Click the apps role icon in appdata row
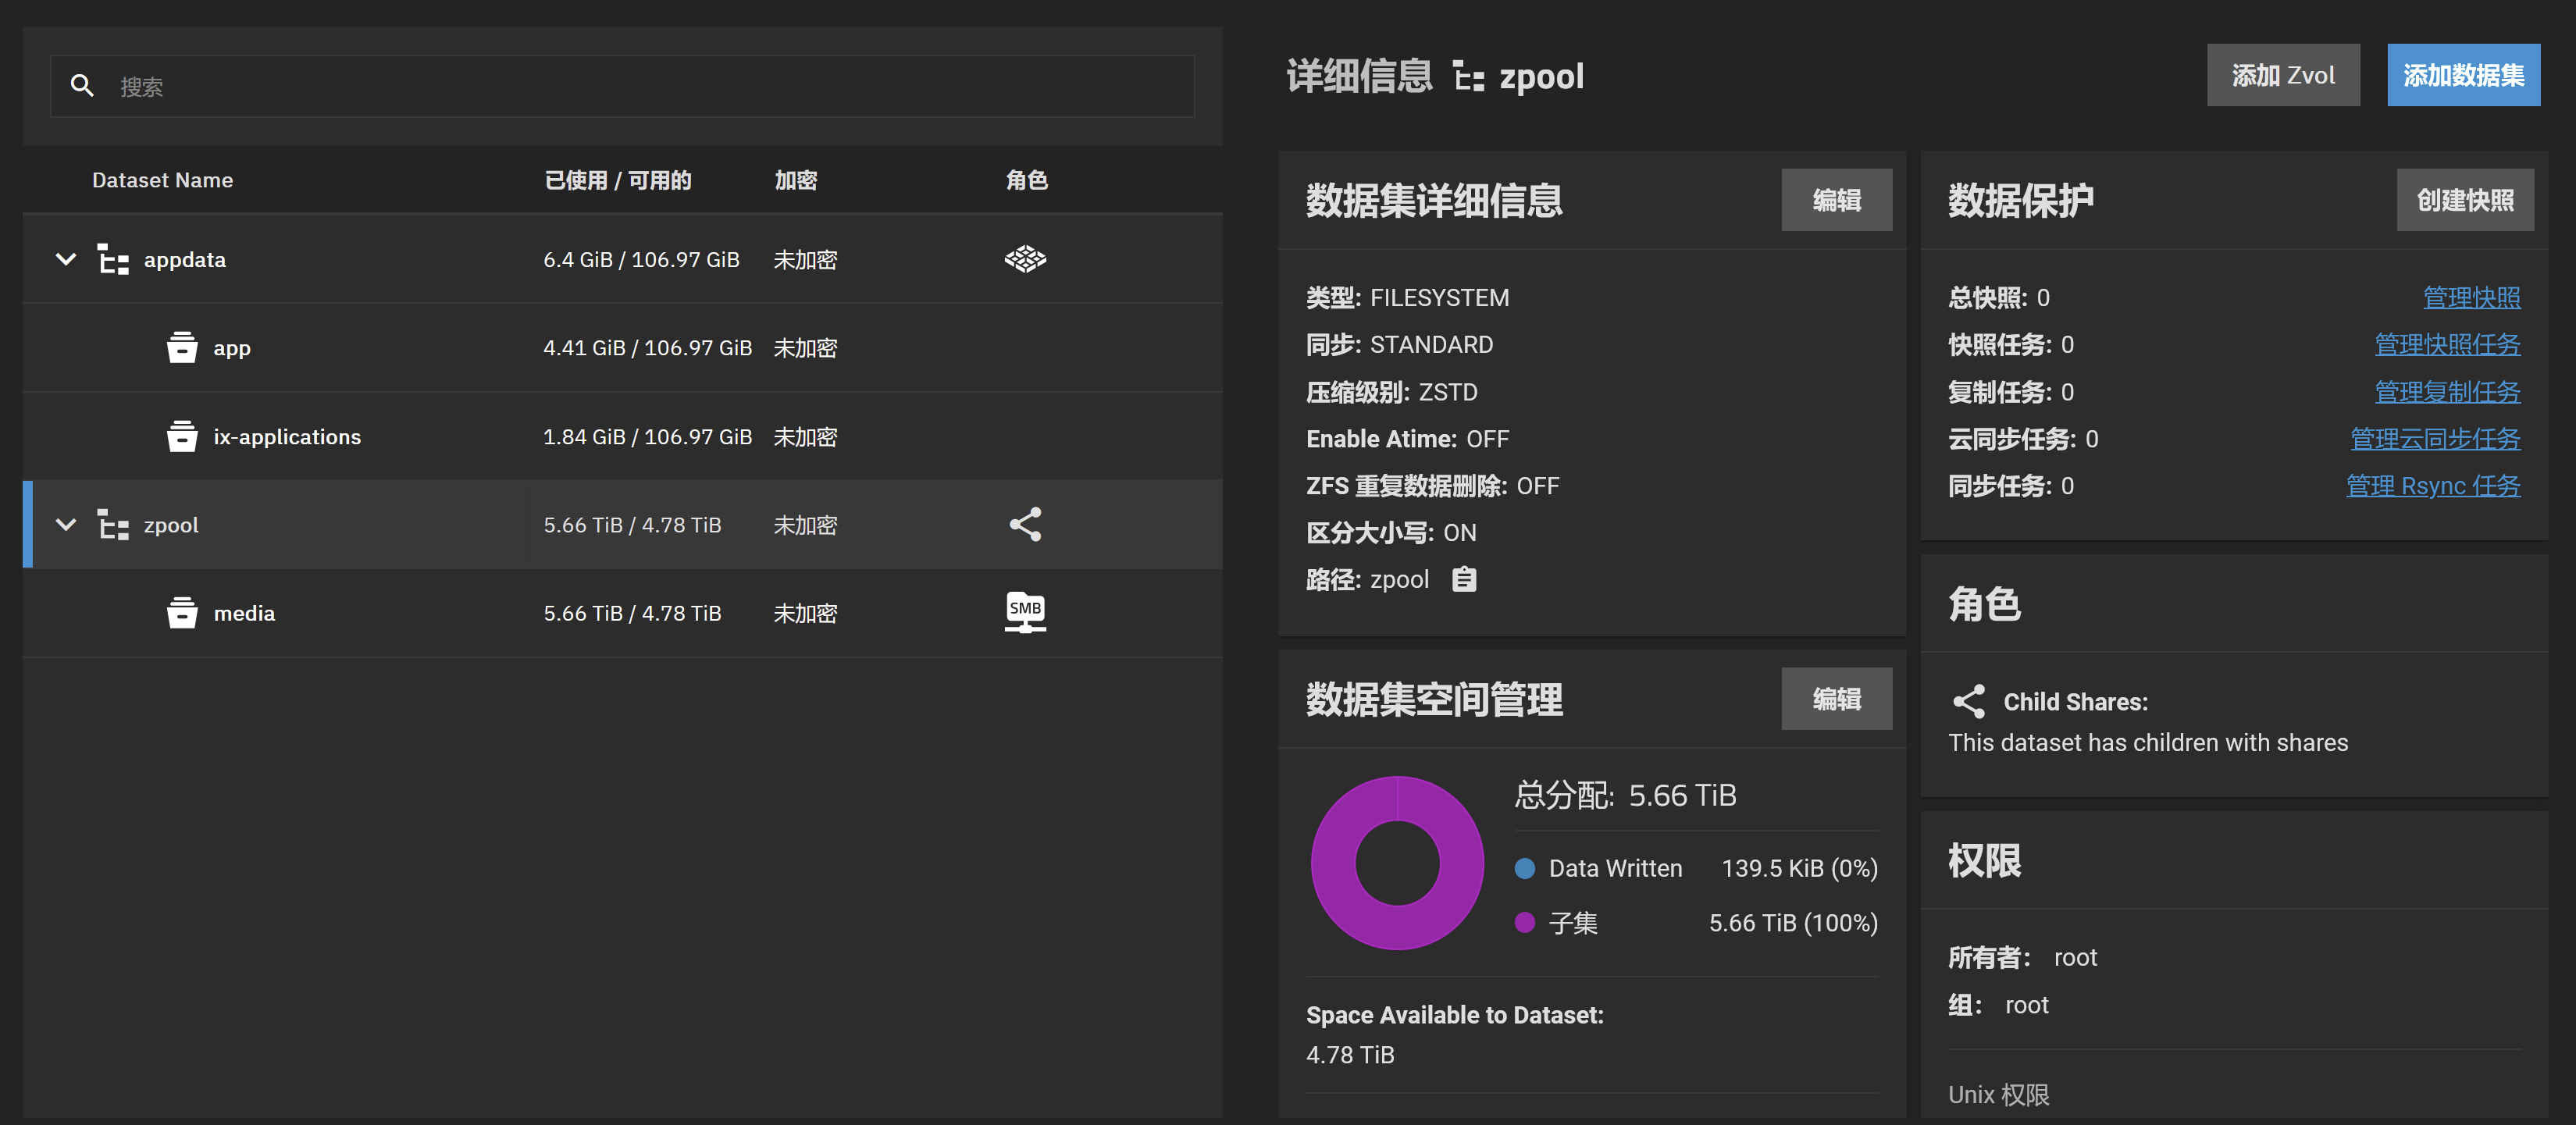 tap(1025, 260)
